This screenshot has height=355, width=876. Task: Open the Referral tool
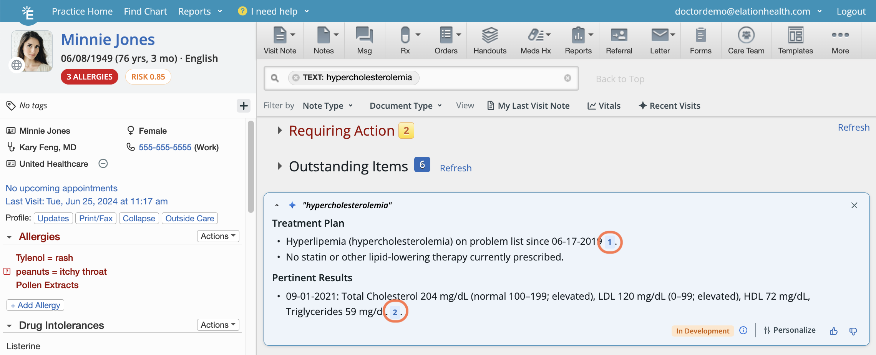pos(619,41)
